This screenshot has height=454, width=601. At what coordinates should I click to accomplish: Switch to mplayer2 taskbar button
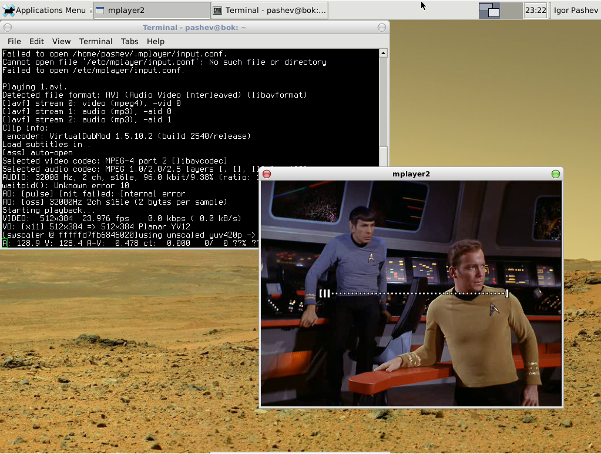[152, 11]
